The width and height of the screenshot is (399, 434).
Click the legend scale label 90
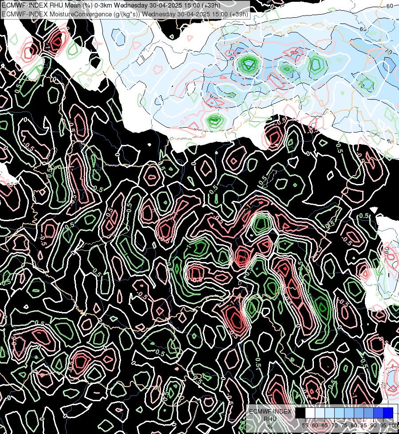click(374, 426)
